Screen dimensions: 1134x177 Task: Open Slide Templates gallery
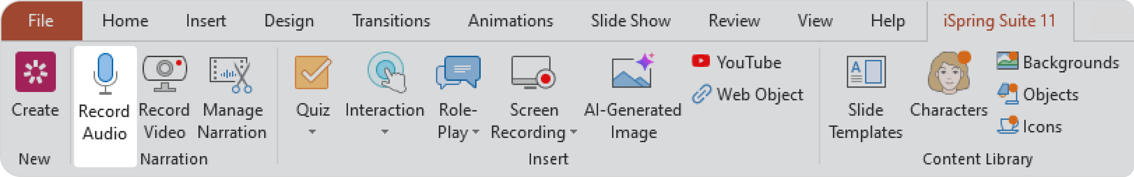865,72
